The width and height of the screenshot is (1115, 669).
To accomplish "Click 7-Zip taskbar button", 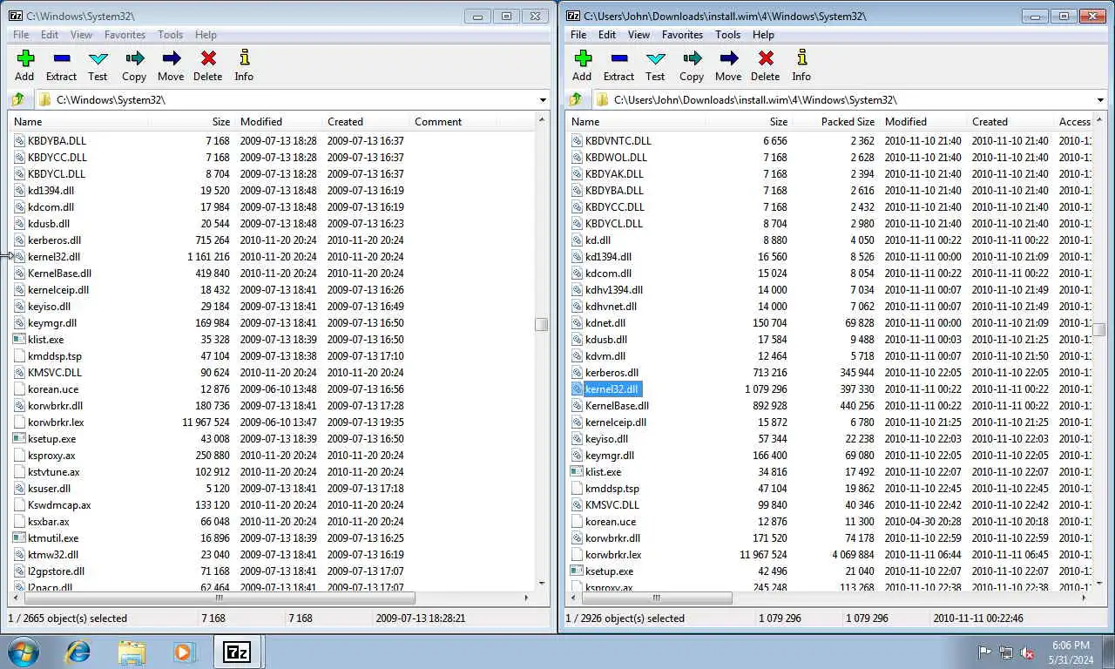I will [x=237, y=652].
